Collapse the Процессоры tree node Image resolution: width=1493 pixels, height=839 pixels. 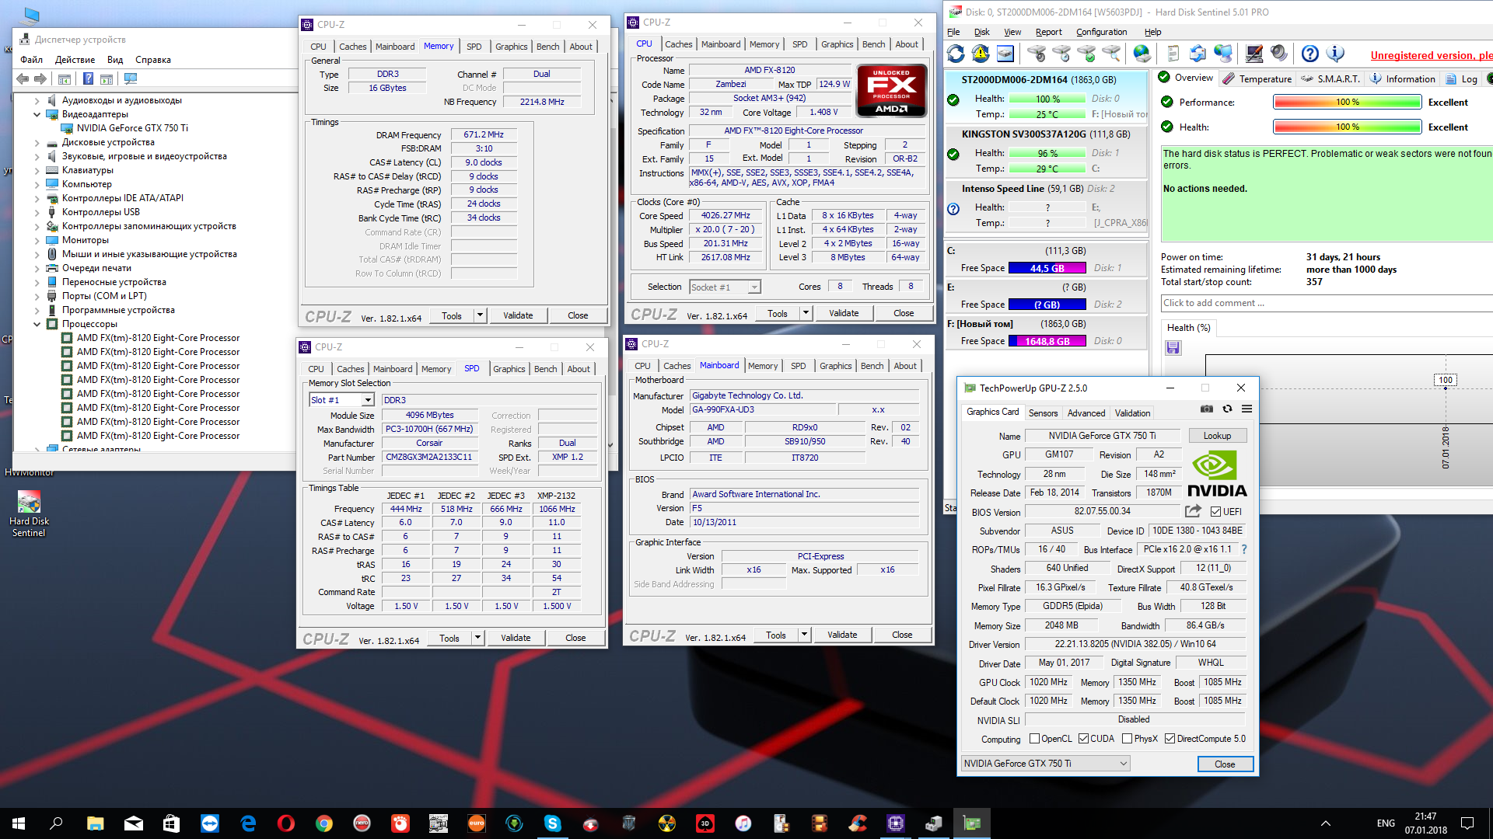pos(37,324)
